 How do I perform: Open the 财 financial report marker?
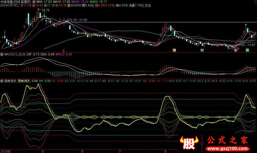tap(202, 50)
